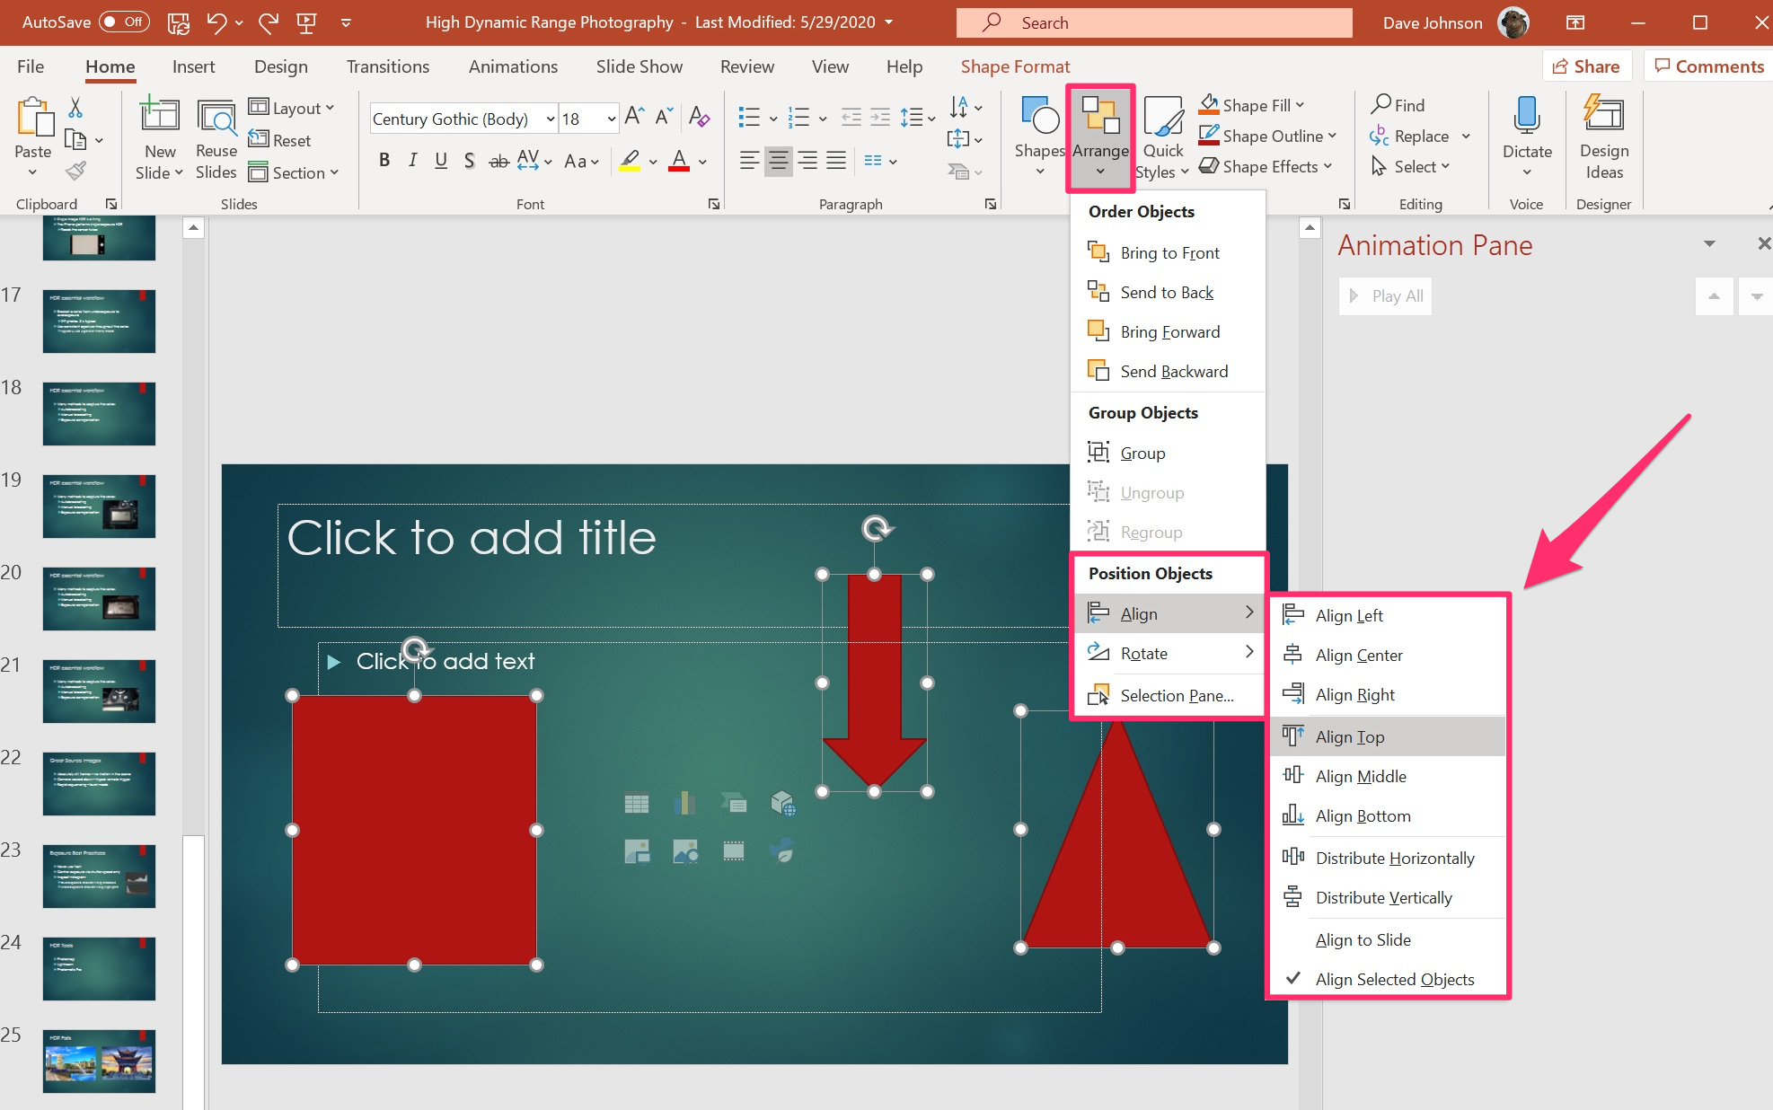The height and width of the screenshot is (1110, 1773).
Task: Click the Bring to Front button
Action: 1167,252
